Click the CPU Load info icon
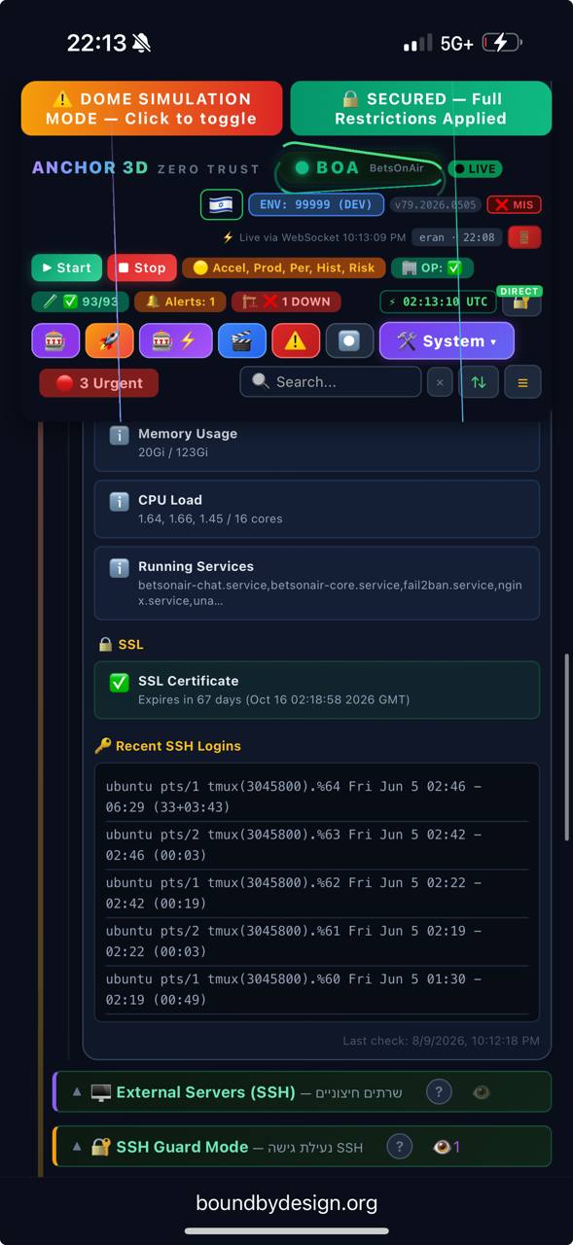This screenshot has width=573, height=1245. (119, 502)
